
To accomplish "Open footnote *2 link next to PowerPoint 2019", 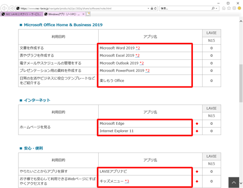I will pyautogui.click(x=147, y=70).
